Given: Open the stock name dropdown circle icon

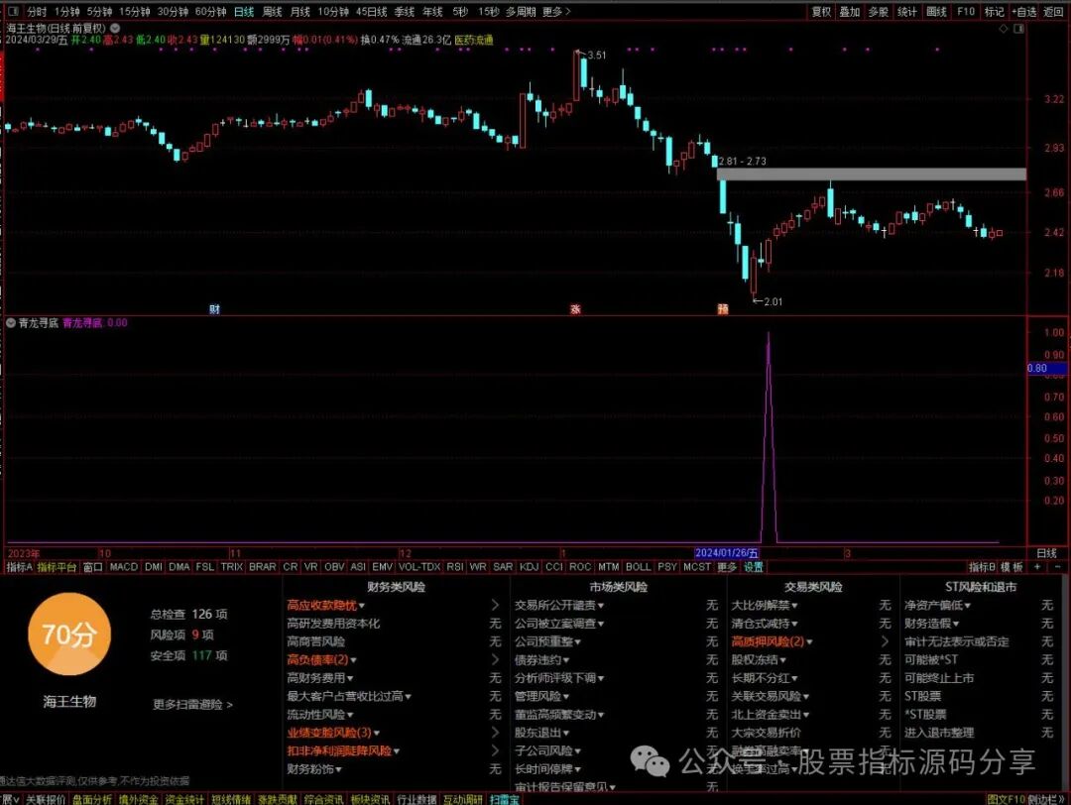Looking at the screenshot, I should coord(115,28).
